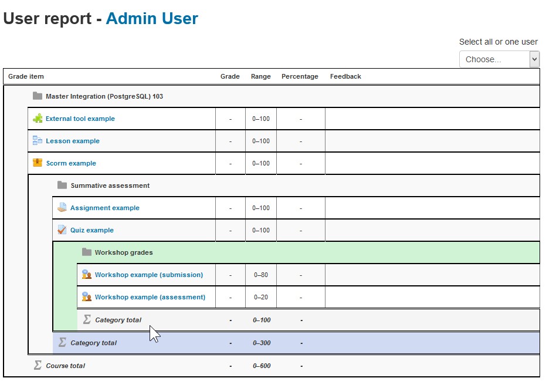Open the Admin User profile link

pos(152,18)
